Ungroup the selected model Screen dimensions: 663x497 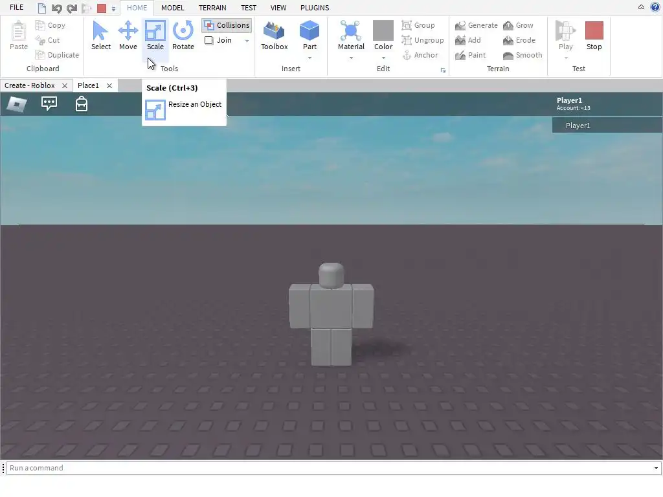[423, 40]
